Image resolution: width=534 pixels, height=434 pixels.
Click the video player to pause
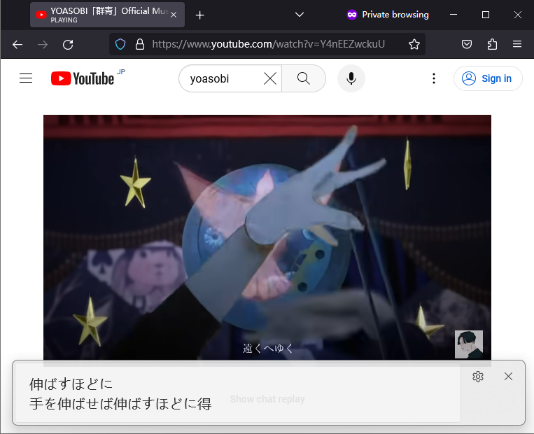pyautogui.click(x=267, y=237)
